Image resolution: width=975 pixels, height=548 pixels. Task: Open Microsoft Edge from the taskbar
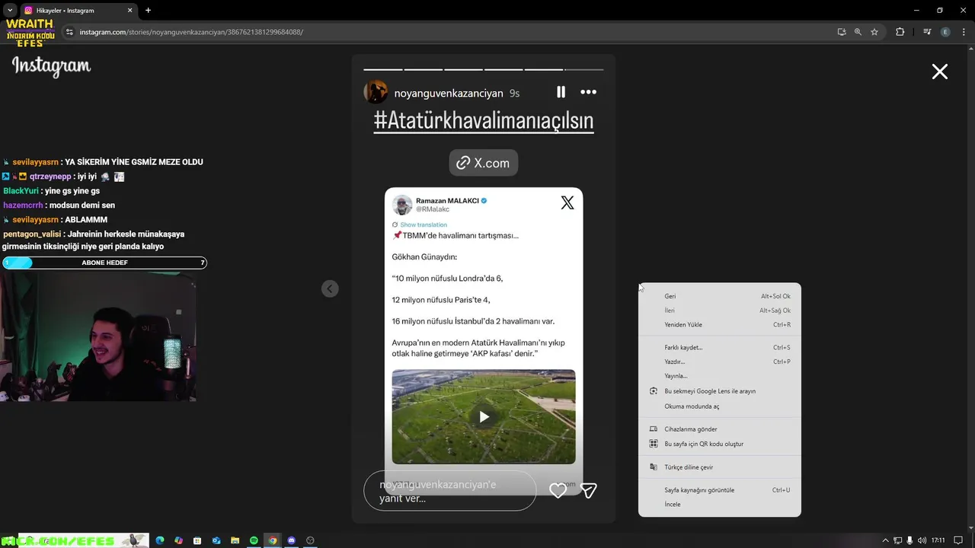click(x=160, y=540)
